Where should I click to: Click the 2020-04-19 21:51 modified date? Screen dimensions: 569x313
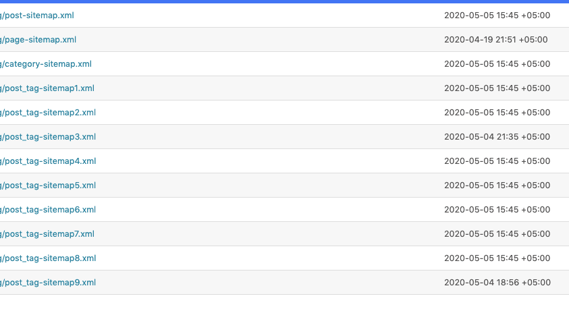tap(496, 40)
